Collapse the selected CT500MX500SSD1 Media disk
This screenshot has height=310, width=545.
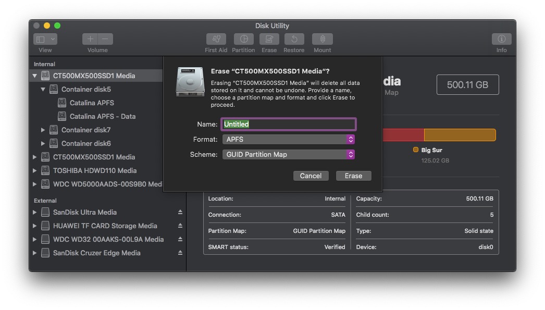click(x=34, y=76)
